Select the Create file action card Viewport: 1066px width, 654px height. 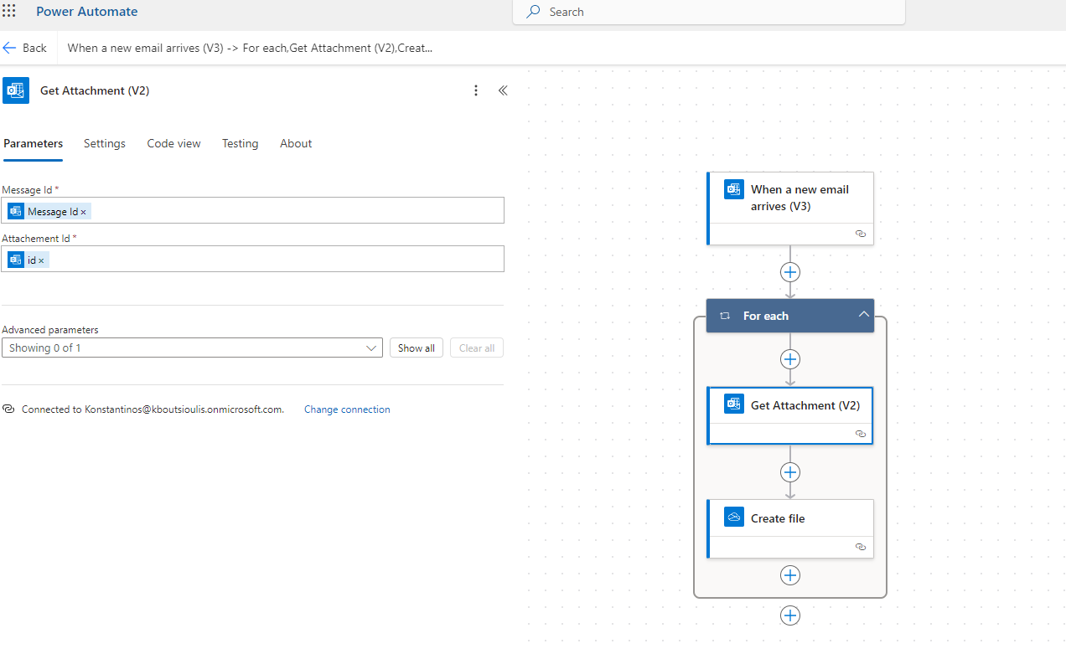tap(790, 528)
